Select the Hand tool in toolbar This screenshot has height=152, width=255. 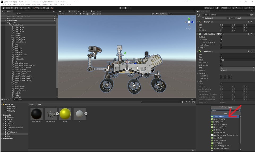(3, 8)
